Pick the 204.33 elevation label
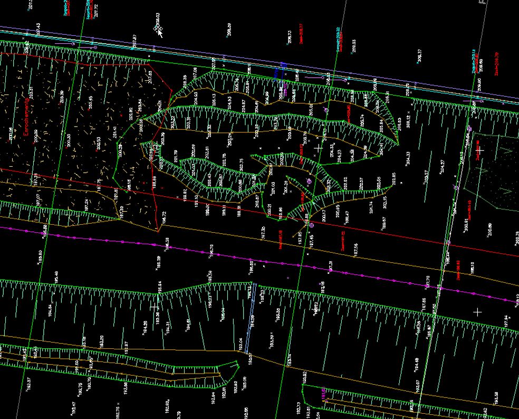The height and width of the screenshot is (419, 519). (x=332, y=150)
